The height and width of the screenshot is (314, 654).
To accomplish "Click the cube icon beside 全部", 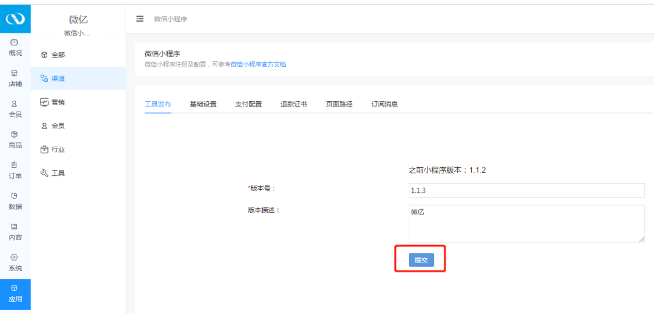I will [44, 55].
